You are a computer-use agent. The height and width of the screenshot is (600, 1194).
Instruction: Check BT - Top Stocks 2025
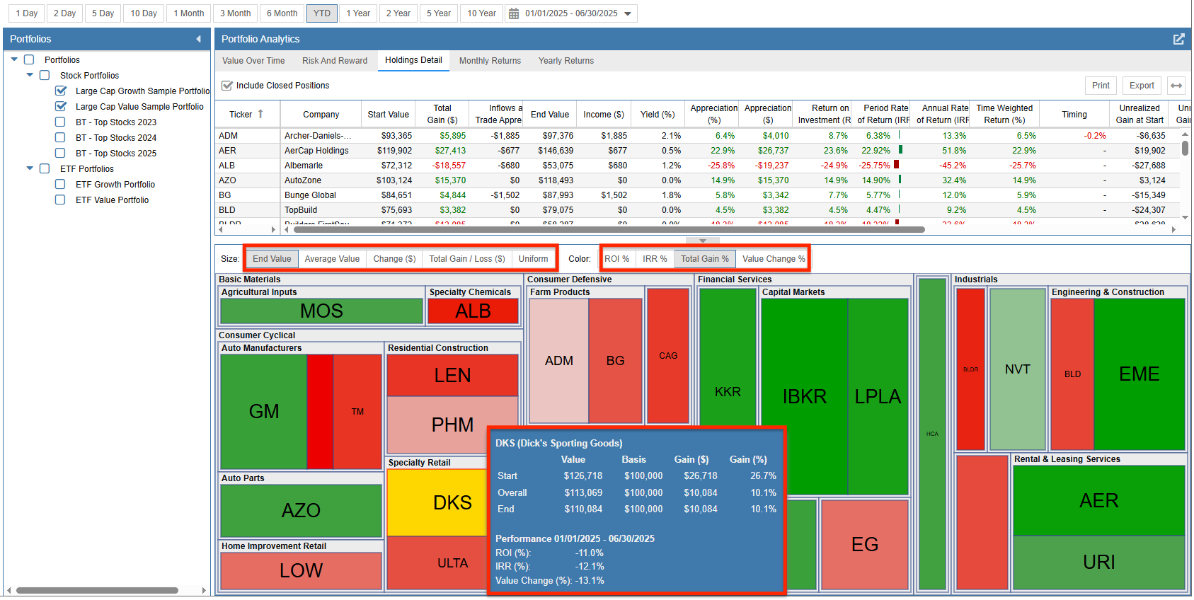click(x=60, y=153)
